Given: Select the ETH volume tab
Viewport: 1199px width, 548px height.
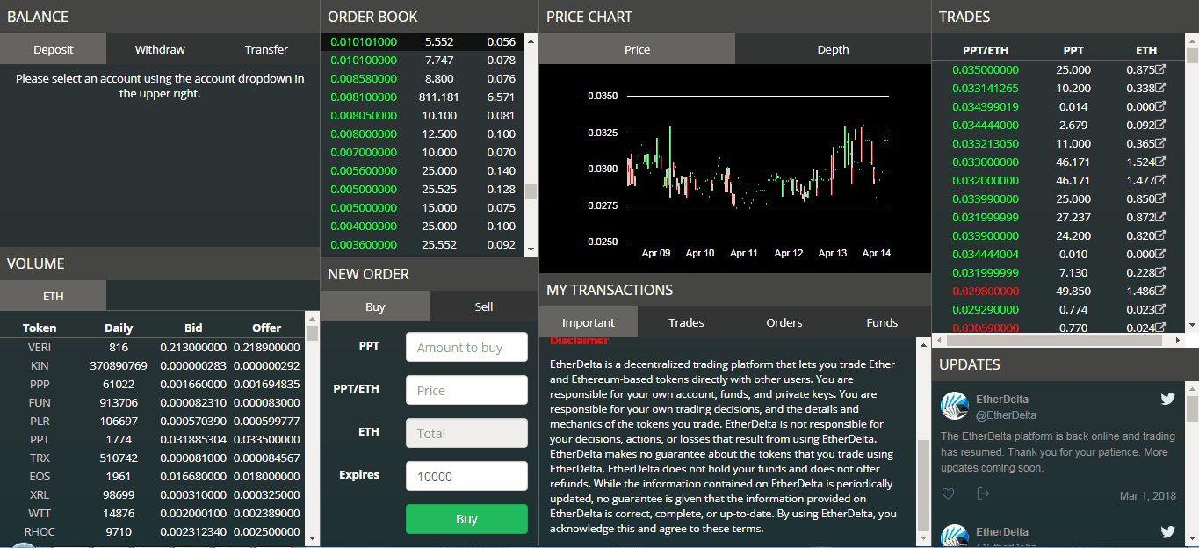Looking at the screenshot, I should 53,296.
